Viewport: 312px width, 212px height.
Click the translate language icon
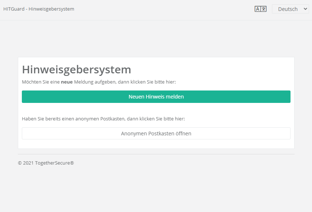tap(260, 9)
